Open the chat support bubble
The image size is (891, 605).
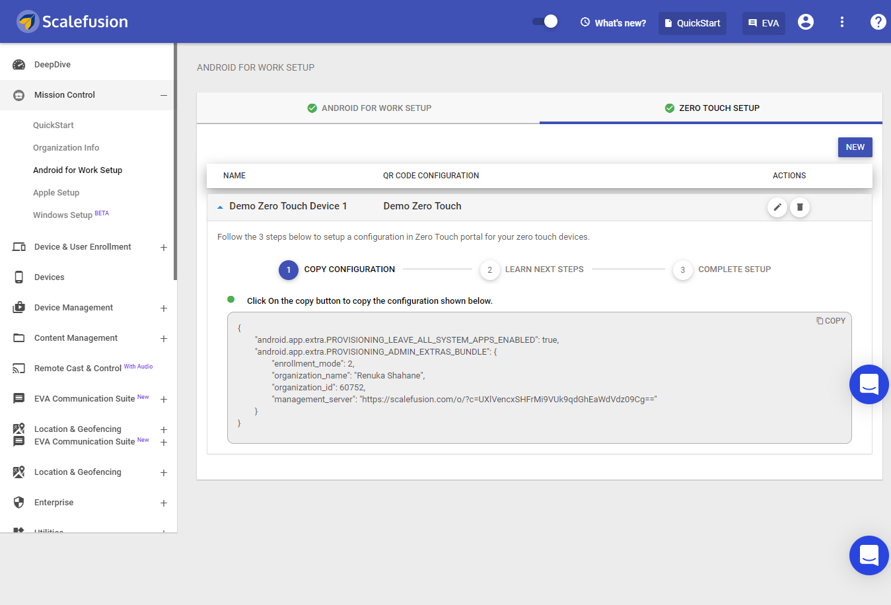pyautogui.click(x=869, y=555)
